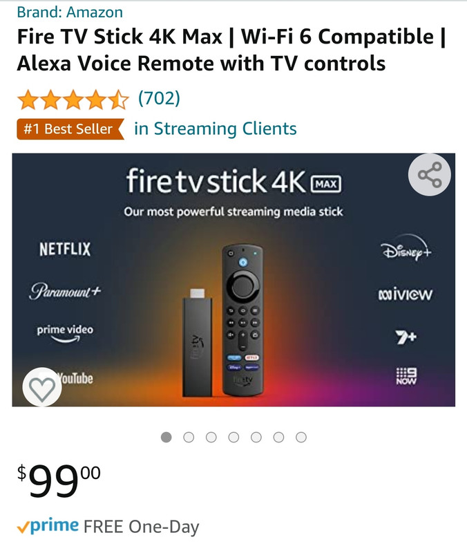
Task: Select the last image carousel dot
Action: coord(301,438)
